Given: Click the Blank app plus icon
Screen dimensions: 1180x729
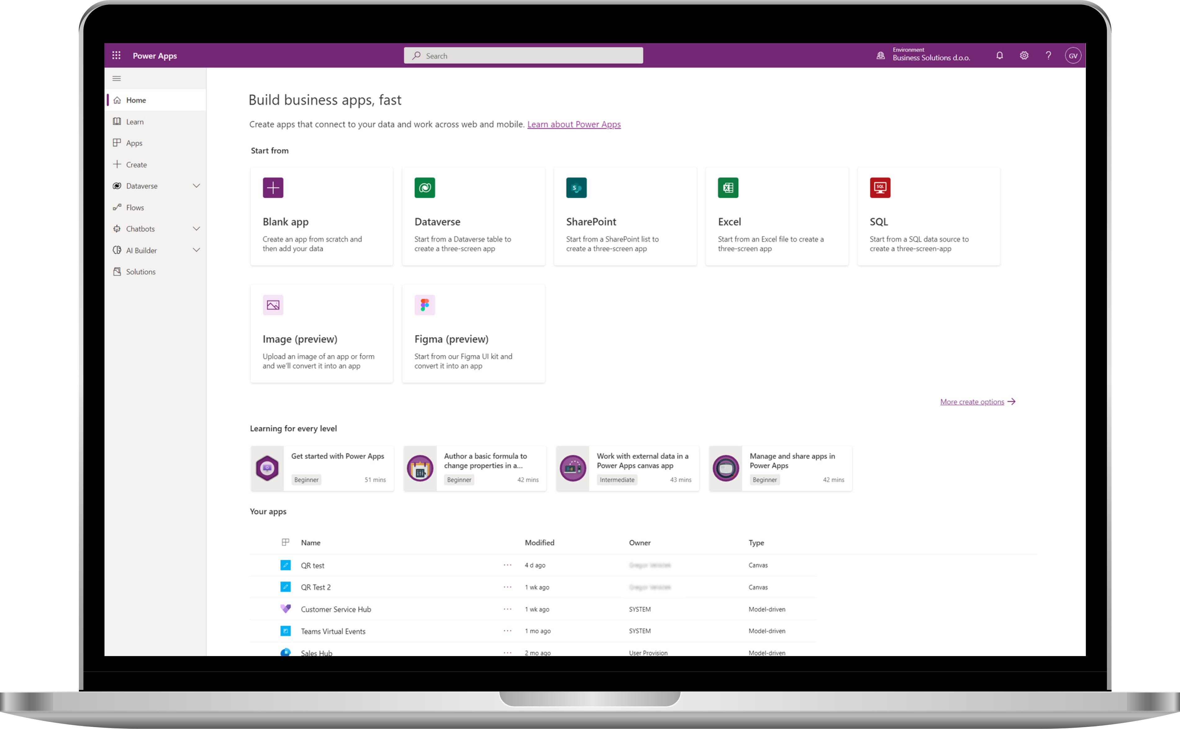Looking at the screenshot, I should tap(273, 187).
